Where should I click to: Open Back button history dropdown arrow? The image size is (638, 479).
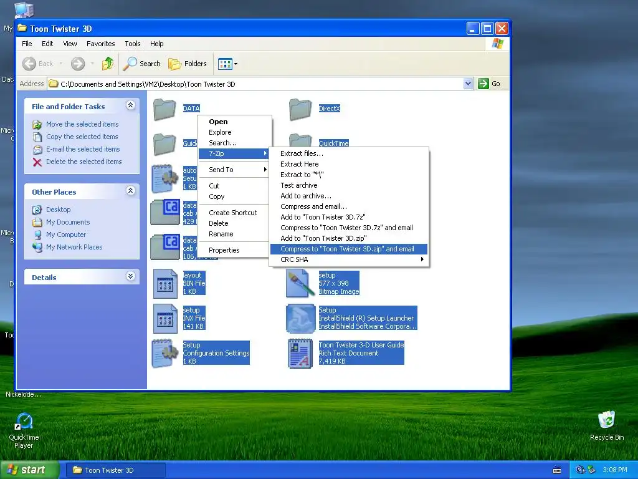tap(61, 64)
